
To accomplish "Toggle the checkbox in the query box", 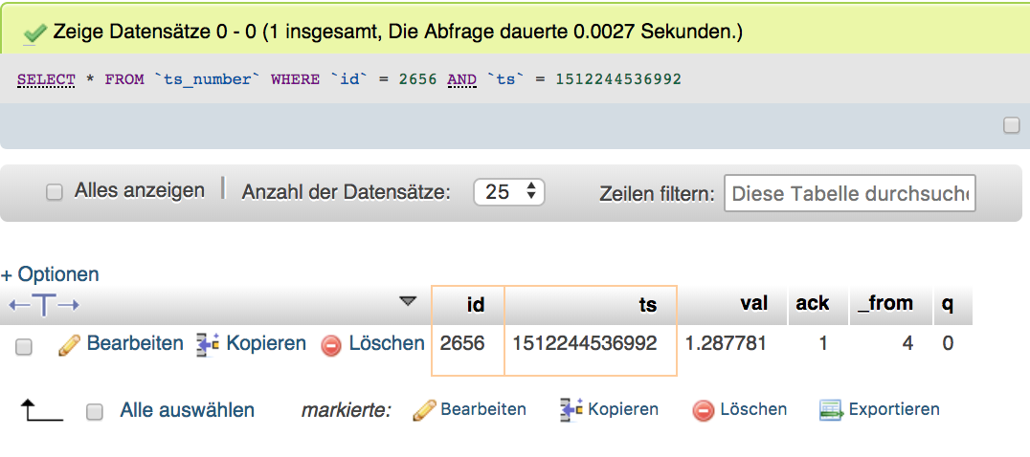I will (x=1012, y=125).
